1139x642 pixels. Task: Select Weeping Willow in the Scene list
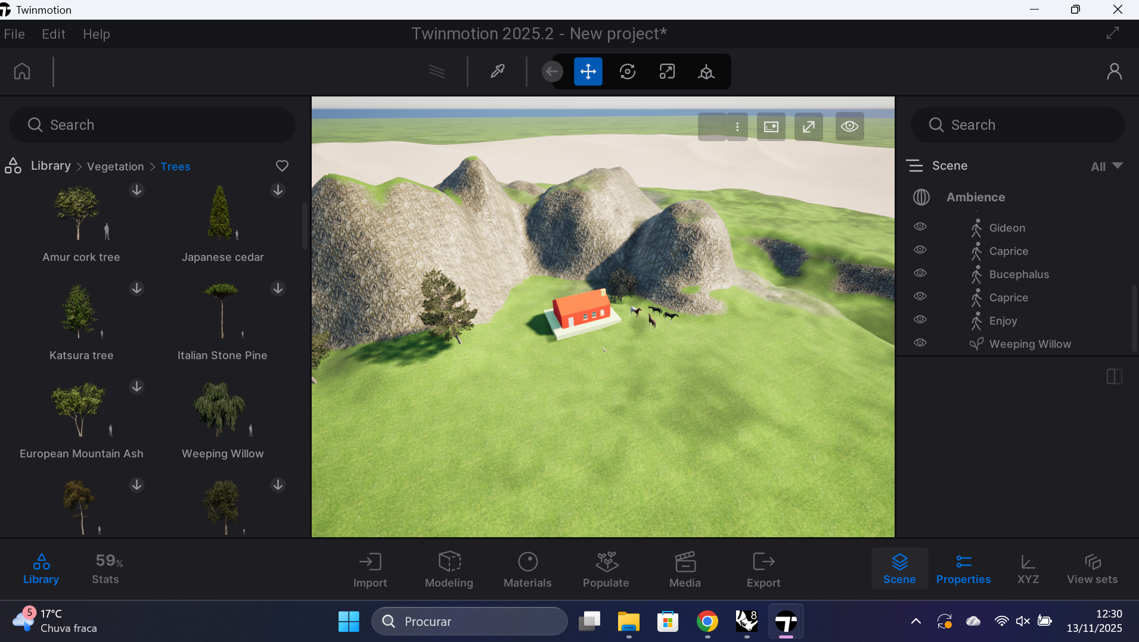(x=1030, y=344)
